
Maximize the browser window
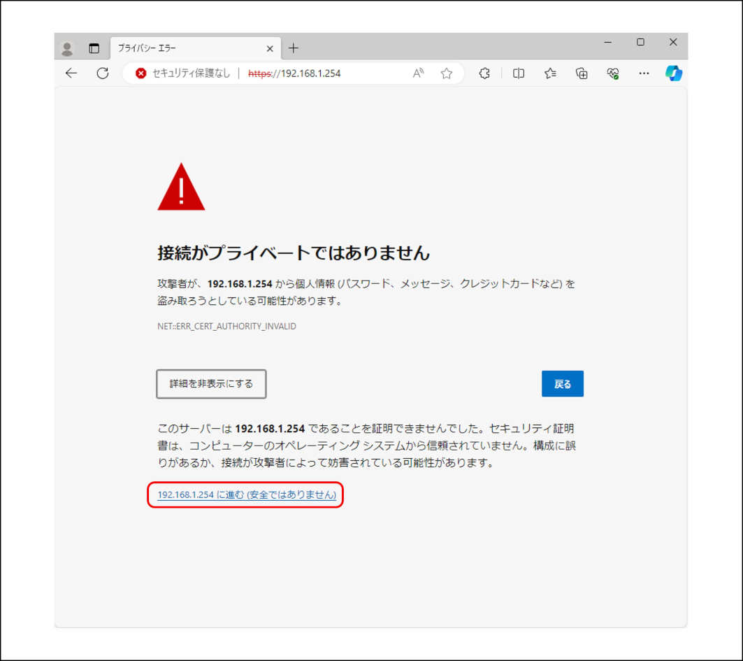[640, 42]
